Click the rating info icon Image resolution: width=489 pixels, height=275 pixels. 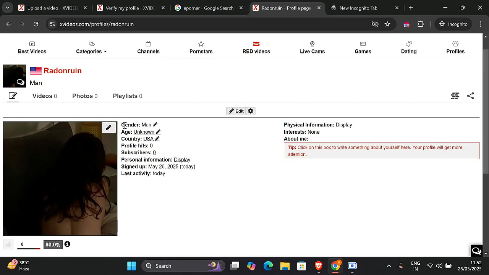[x=67, y=244]
